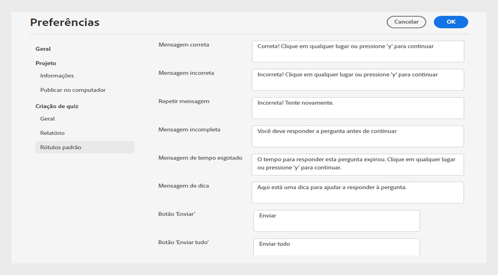Edit the Mensagem incompleta text field
498x275 pixels.
click(358, 137)
